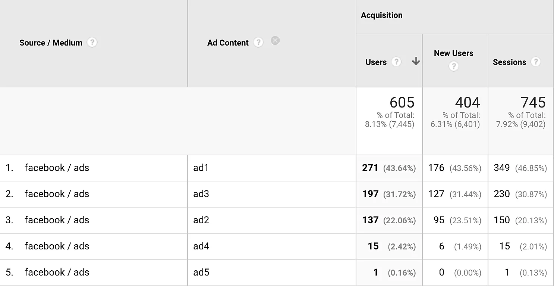Click the 605 total users value
This screenshot has height=286, width=554.
pos(402,102)
